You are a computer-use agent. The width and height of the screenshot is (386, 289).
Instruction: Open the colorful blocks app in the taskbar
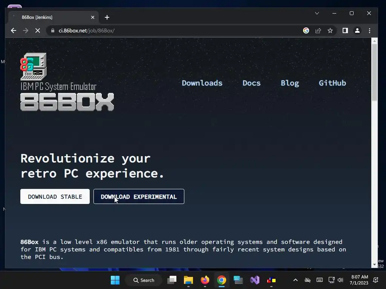click(x=271, y=280)
